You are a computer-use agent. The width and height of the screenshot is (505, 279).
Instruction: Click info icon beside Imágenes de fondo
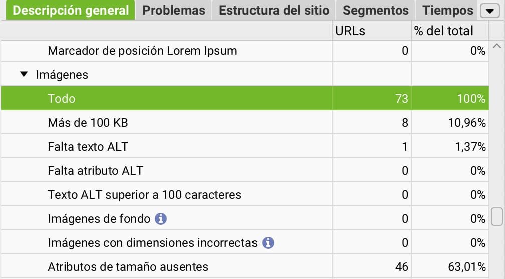tap(161, 219)
